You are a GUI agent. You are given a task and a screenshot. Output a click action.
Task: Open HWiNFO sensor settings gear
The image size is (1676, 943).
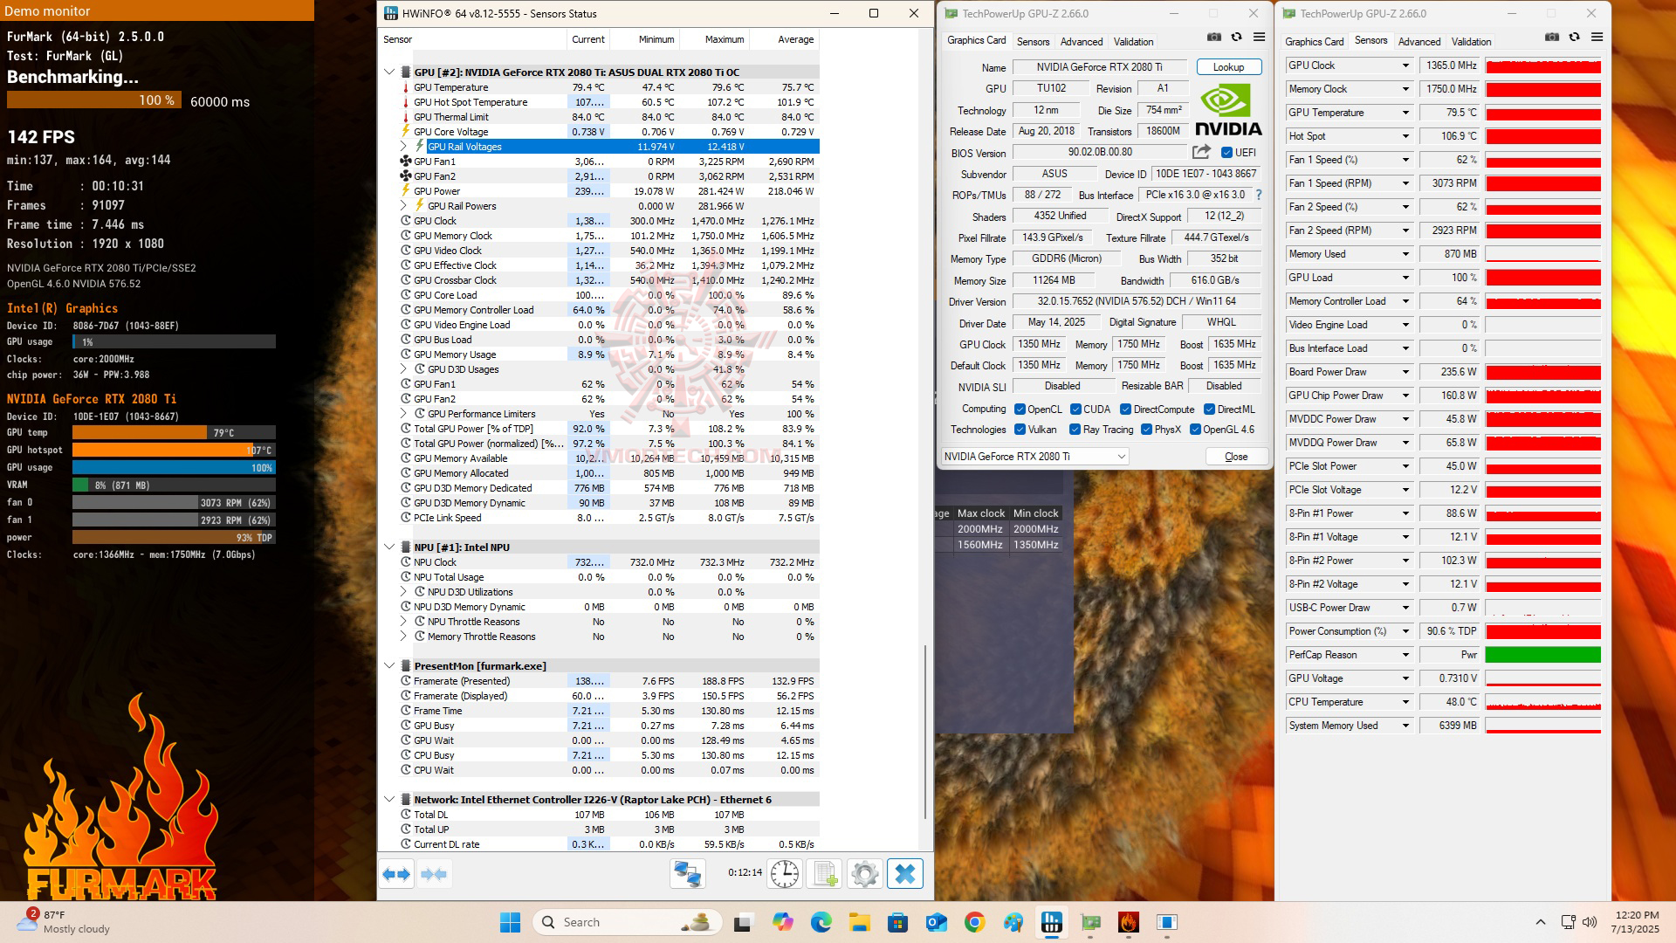pos(864,874)
